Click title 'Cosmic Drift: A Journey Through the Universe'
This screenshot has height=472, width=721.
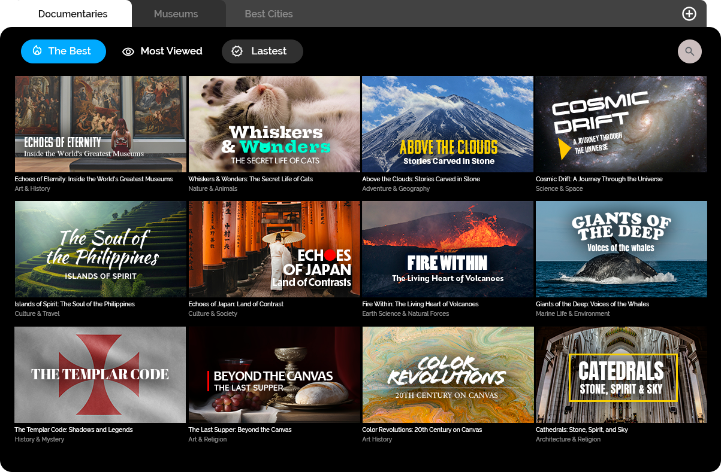tap(599, 179)
